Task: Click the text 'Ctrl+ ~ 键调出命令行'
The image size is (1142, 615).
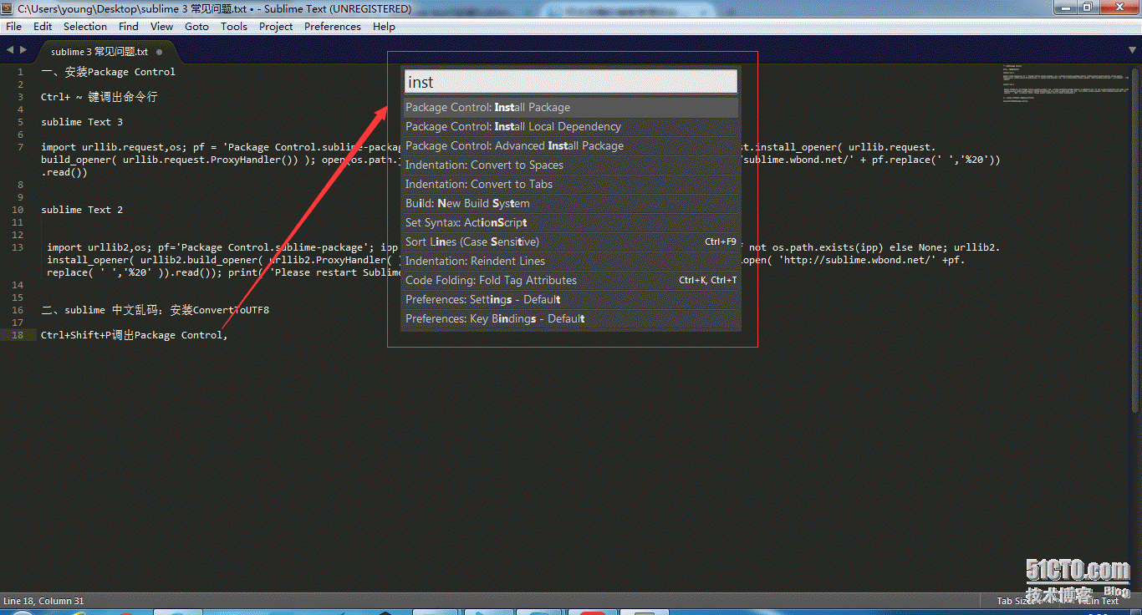Action: [x=99, y=97]
